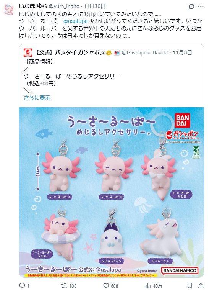Screen dimensions: 209x290
Task: Open the @Gashapon_Bandai handle
Action: tap(145, 53)
